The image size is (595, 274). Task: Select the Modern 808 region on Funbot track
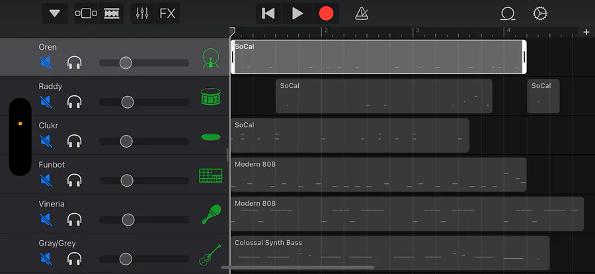coord(378,175)
